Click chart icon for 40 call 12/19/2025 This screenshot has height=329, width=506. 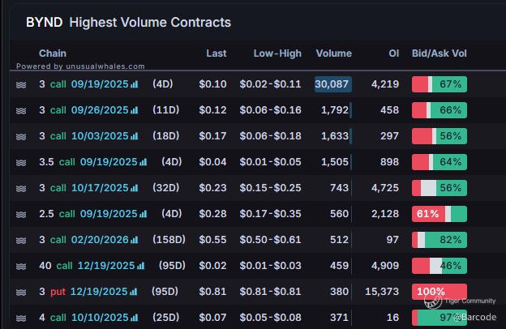coord(141,266)
